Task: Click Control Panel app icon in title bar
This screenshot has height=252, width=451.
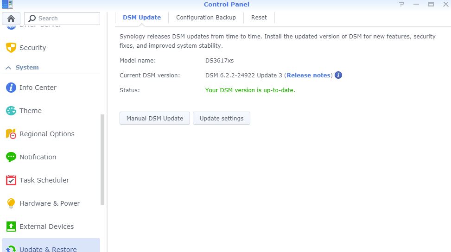Action: pyautogui.click(x=7, y=4)
